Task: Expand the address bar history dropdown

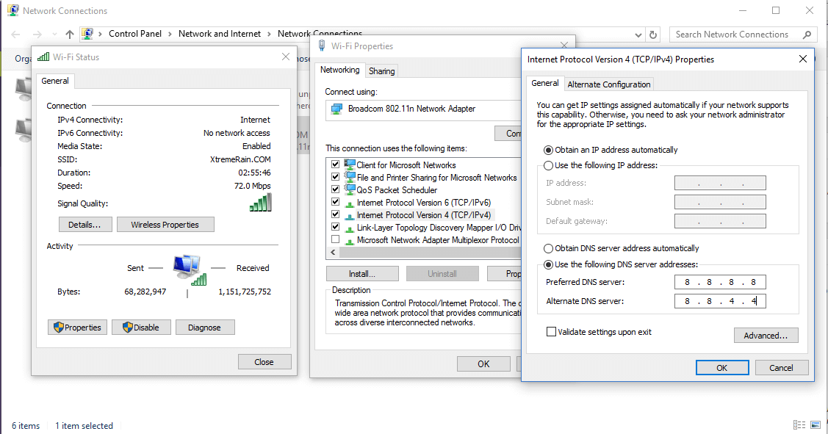Action: click(x=638, y=34)
